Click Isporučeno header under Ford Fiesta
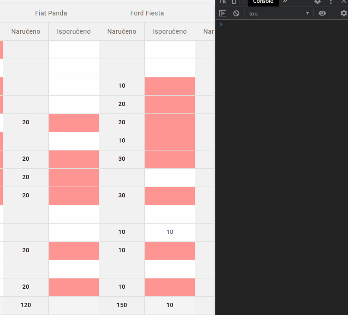 [170, 31]
